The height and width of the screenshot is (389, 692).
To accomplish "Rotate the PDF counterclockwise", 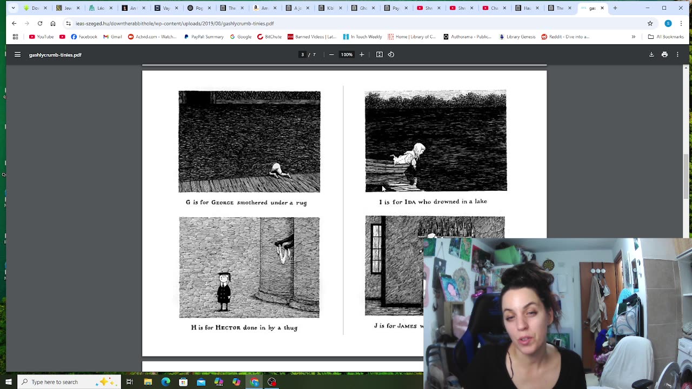I will (x=391, y=55).
